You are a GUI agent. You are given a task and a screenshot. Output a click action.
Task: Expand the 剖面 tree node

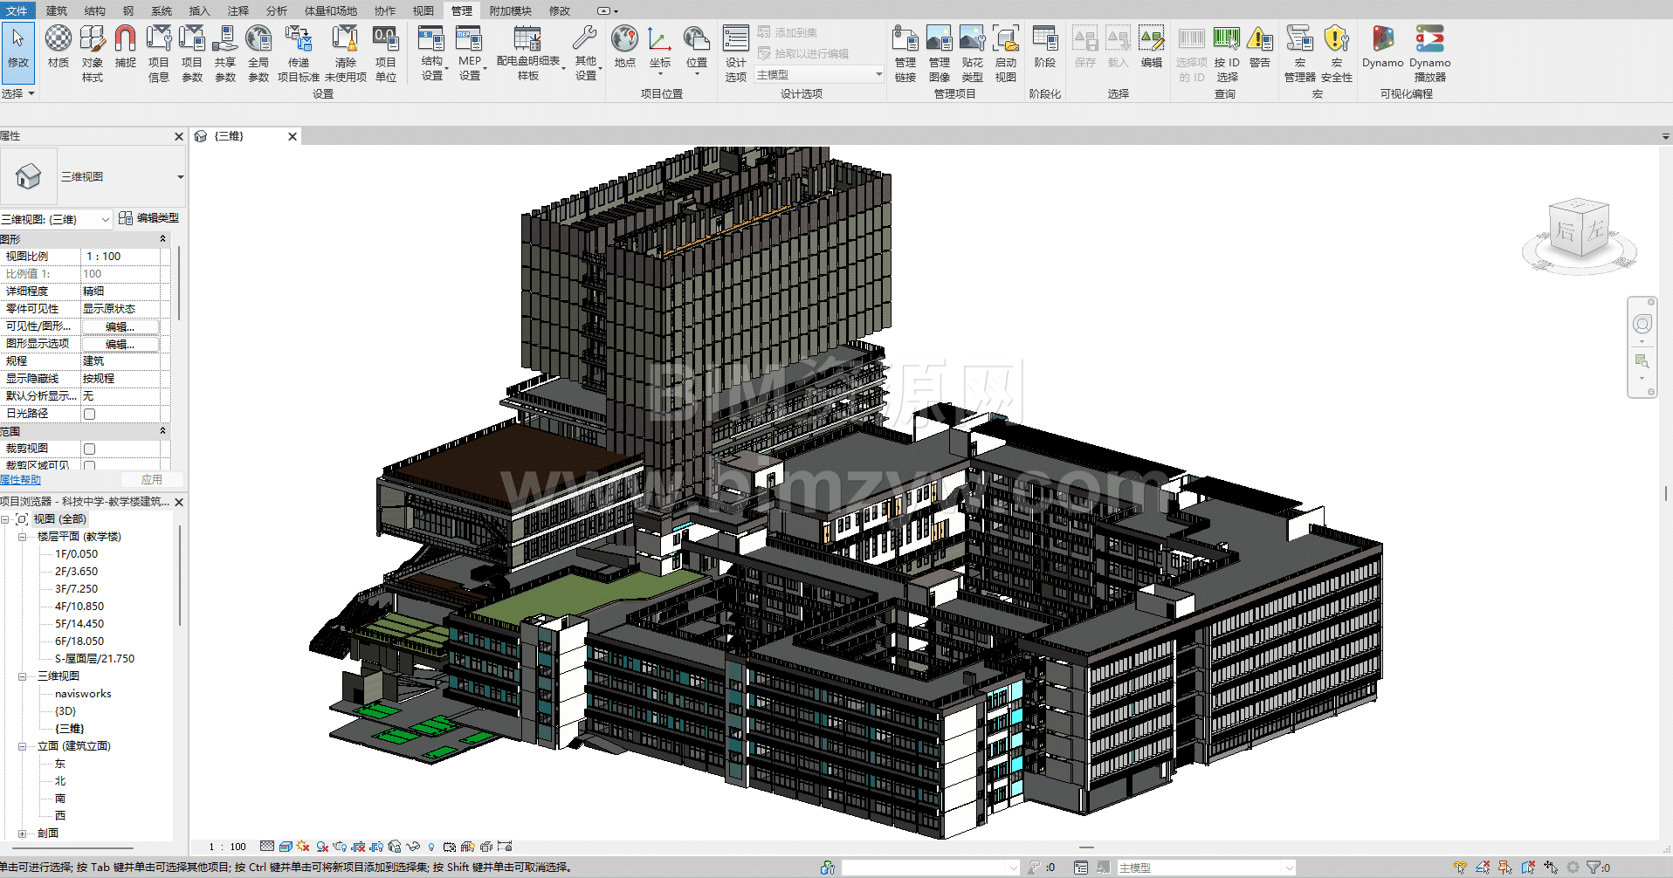pyautogui.click(x=22, y=833)
